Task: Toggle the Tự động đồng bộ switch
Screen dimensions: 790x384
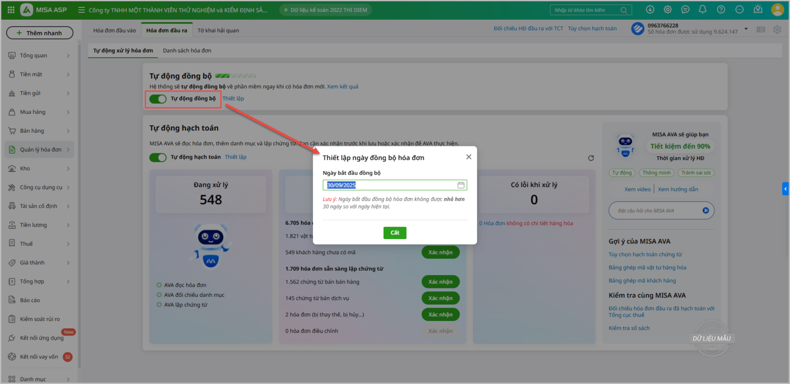Action: [158, 99]
